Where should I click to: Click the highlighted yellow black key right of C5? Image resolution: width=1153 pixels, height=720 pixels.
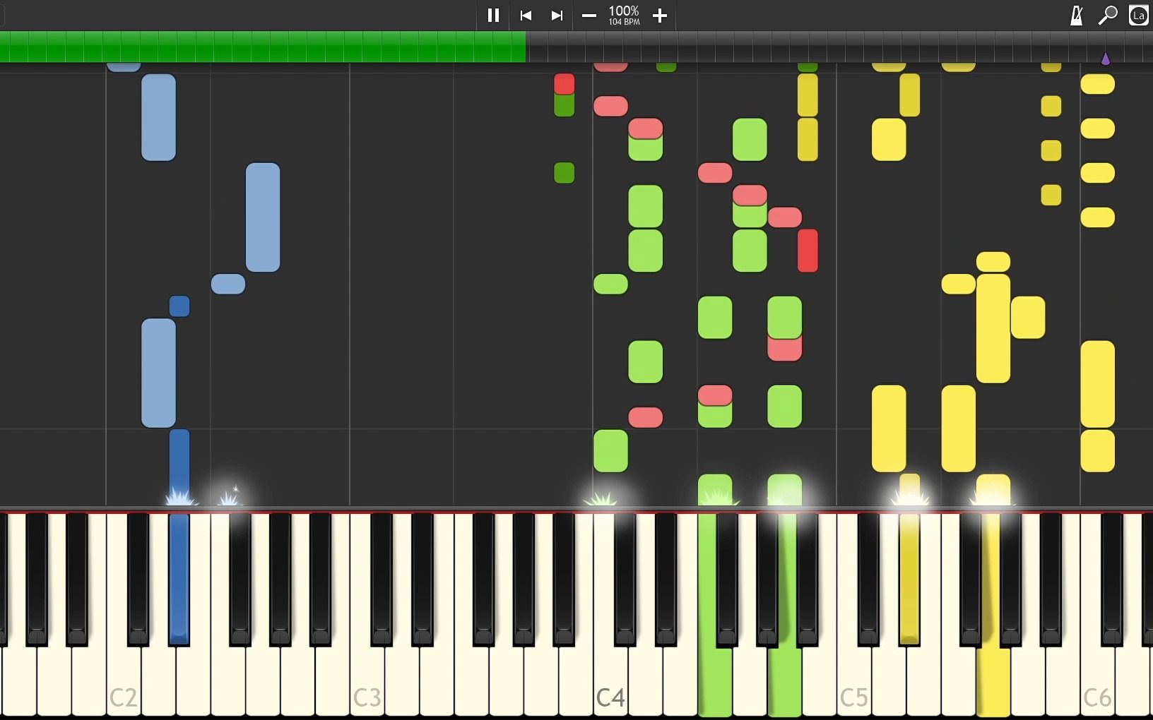point(909,579)
